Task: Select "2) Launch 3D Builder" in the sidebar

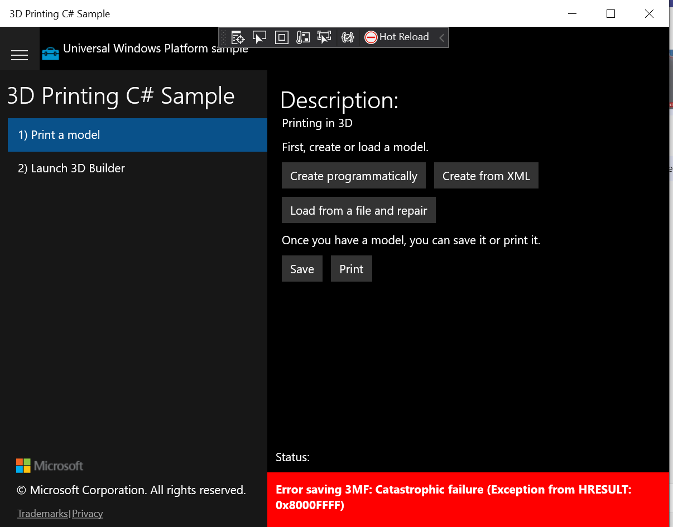Action: pyautogui.click(x=71, y=168)
